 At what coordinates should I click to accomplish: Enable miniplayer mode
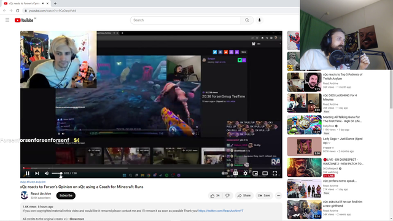(x=255, y=173)
